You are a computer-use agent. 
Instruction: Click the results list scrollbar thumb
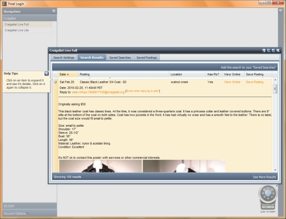click(275, 89)
